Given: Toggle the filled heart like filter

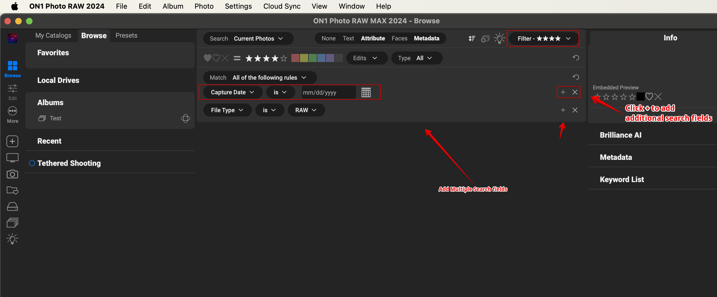Looking at the screenshot, I should [x=207, y=58].
